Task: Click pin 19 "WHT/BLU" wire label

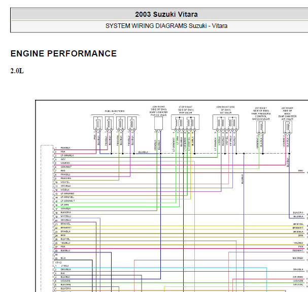Action: pyautogui.click(x=65, y=216)
